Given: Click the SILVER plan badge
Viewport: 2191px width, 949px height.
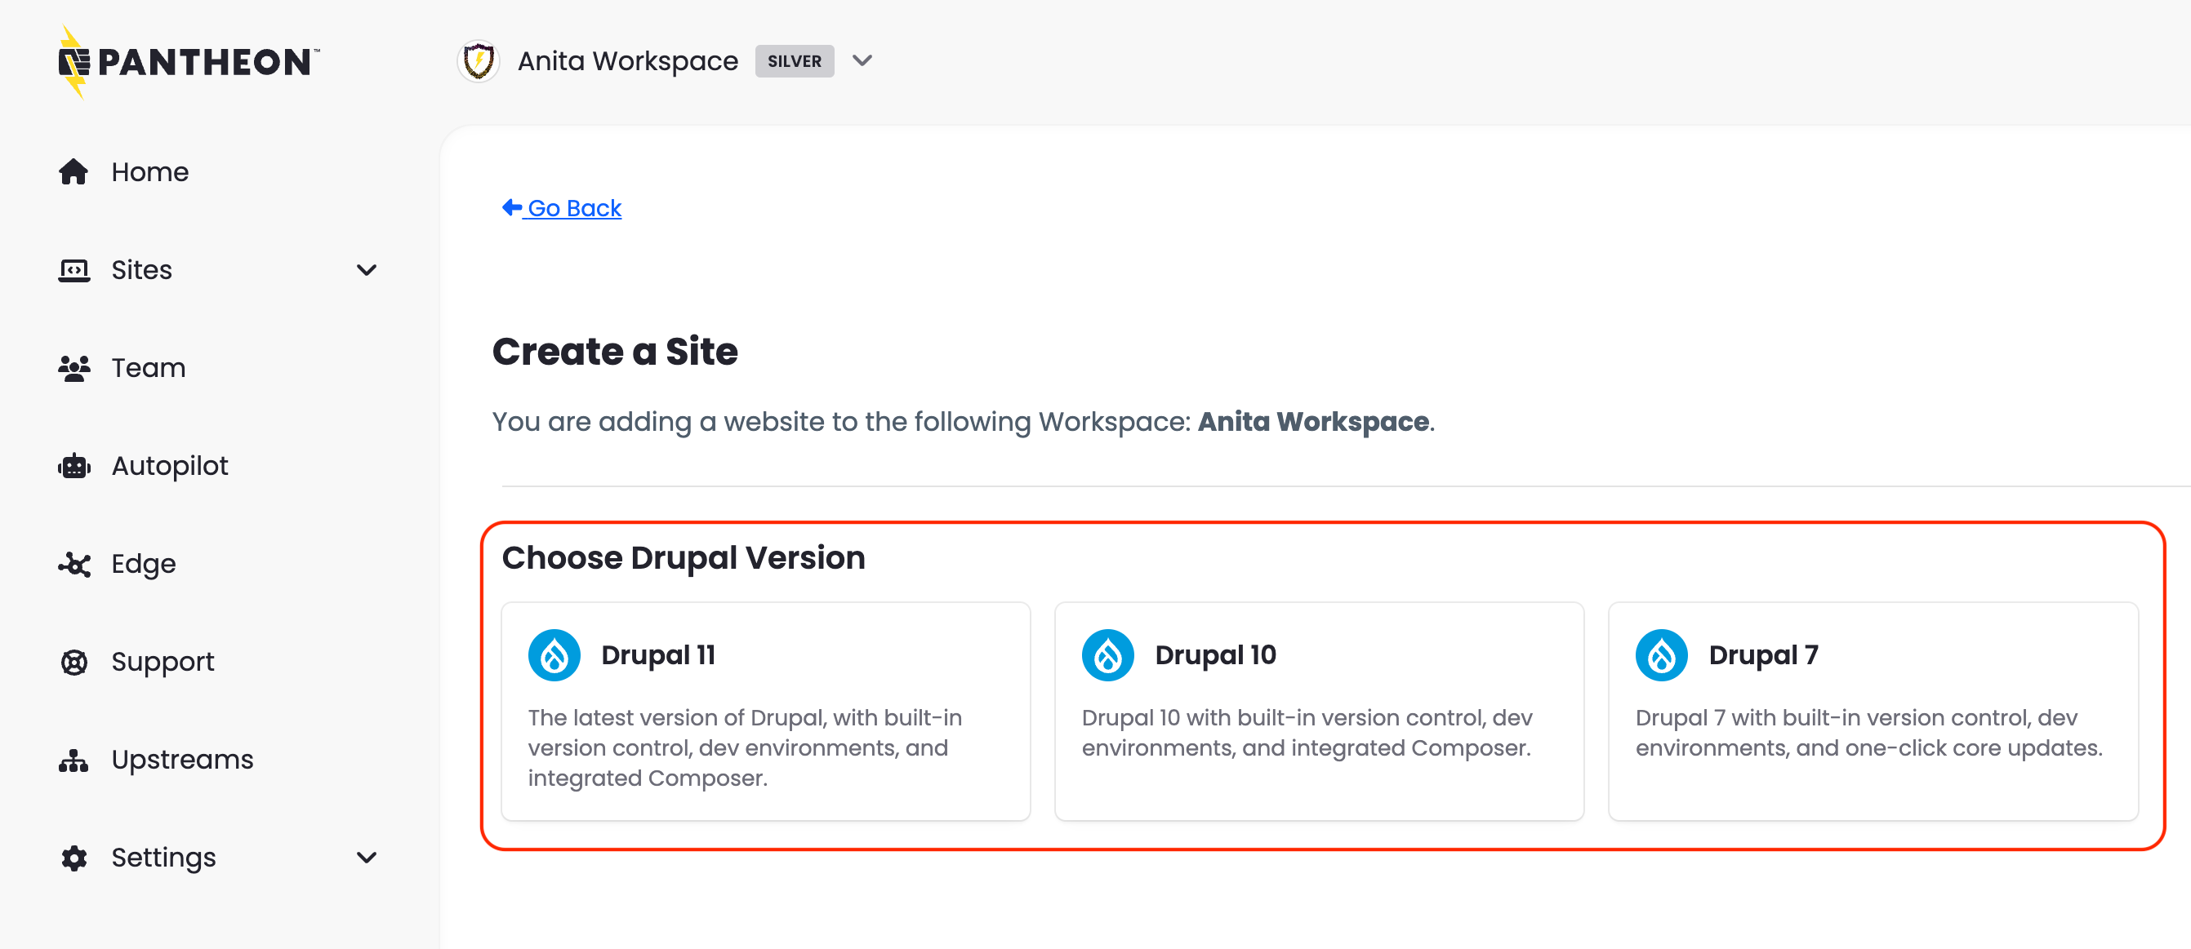Looking at the screenshot, I should (x=794, y=60).
